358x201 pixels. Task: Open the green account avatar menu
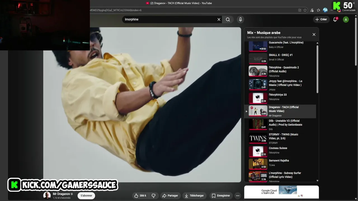pos(346,20)
